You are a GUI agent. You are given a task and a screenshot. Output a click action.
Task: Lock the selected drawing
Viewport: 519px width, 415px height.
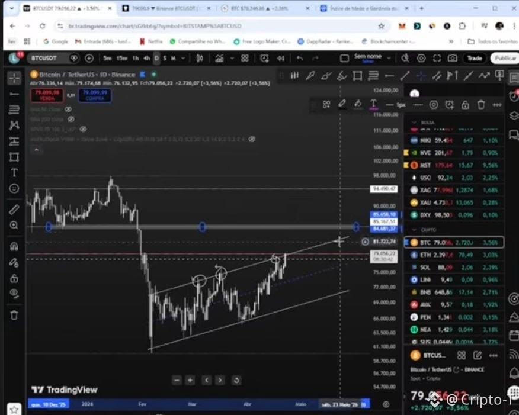pyautogui.click(x=465, y=105)
